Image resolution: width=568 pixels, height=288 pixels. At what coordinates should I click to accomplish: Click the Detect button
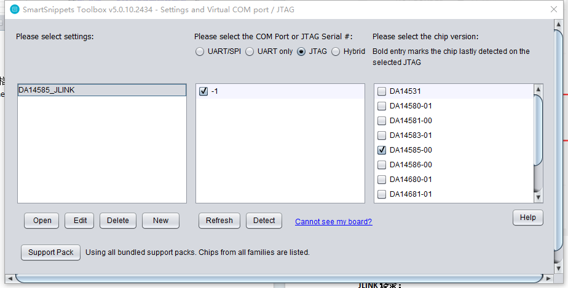[x=264, y=221]
